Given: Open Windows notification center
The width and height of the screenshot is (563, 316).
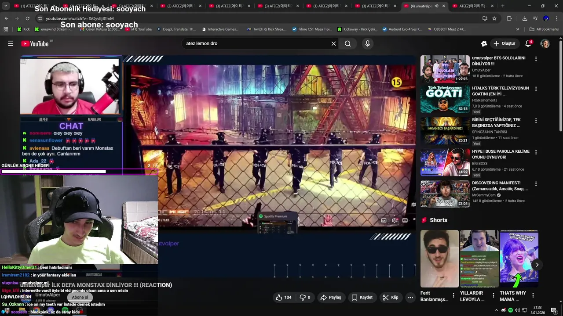Looking at the screenshot, I should tap(553, 310).
